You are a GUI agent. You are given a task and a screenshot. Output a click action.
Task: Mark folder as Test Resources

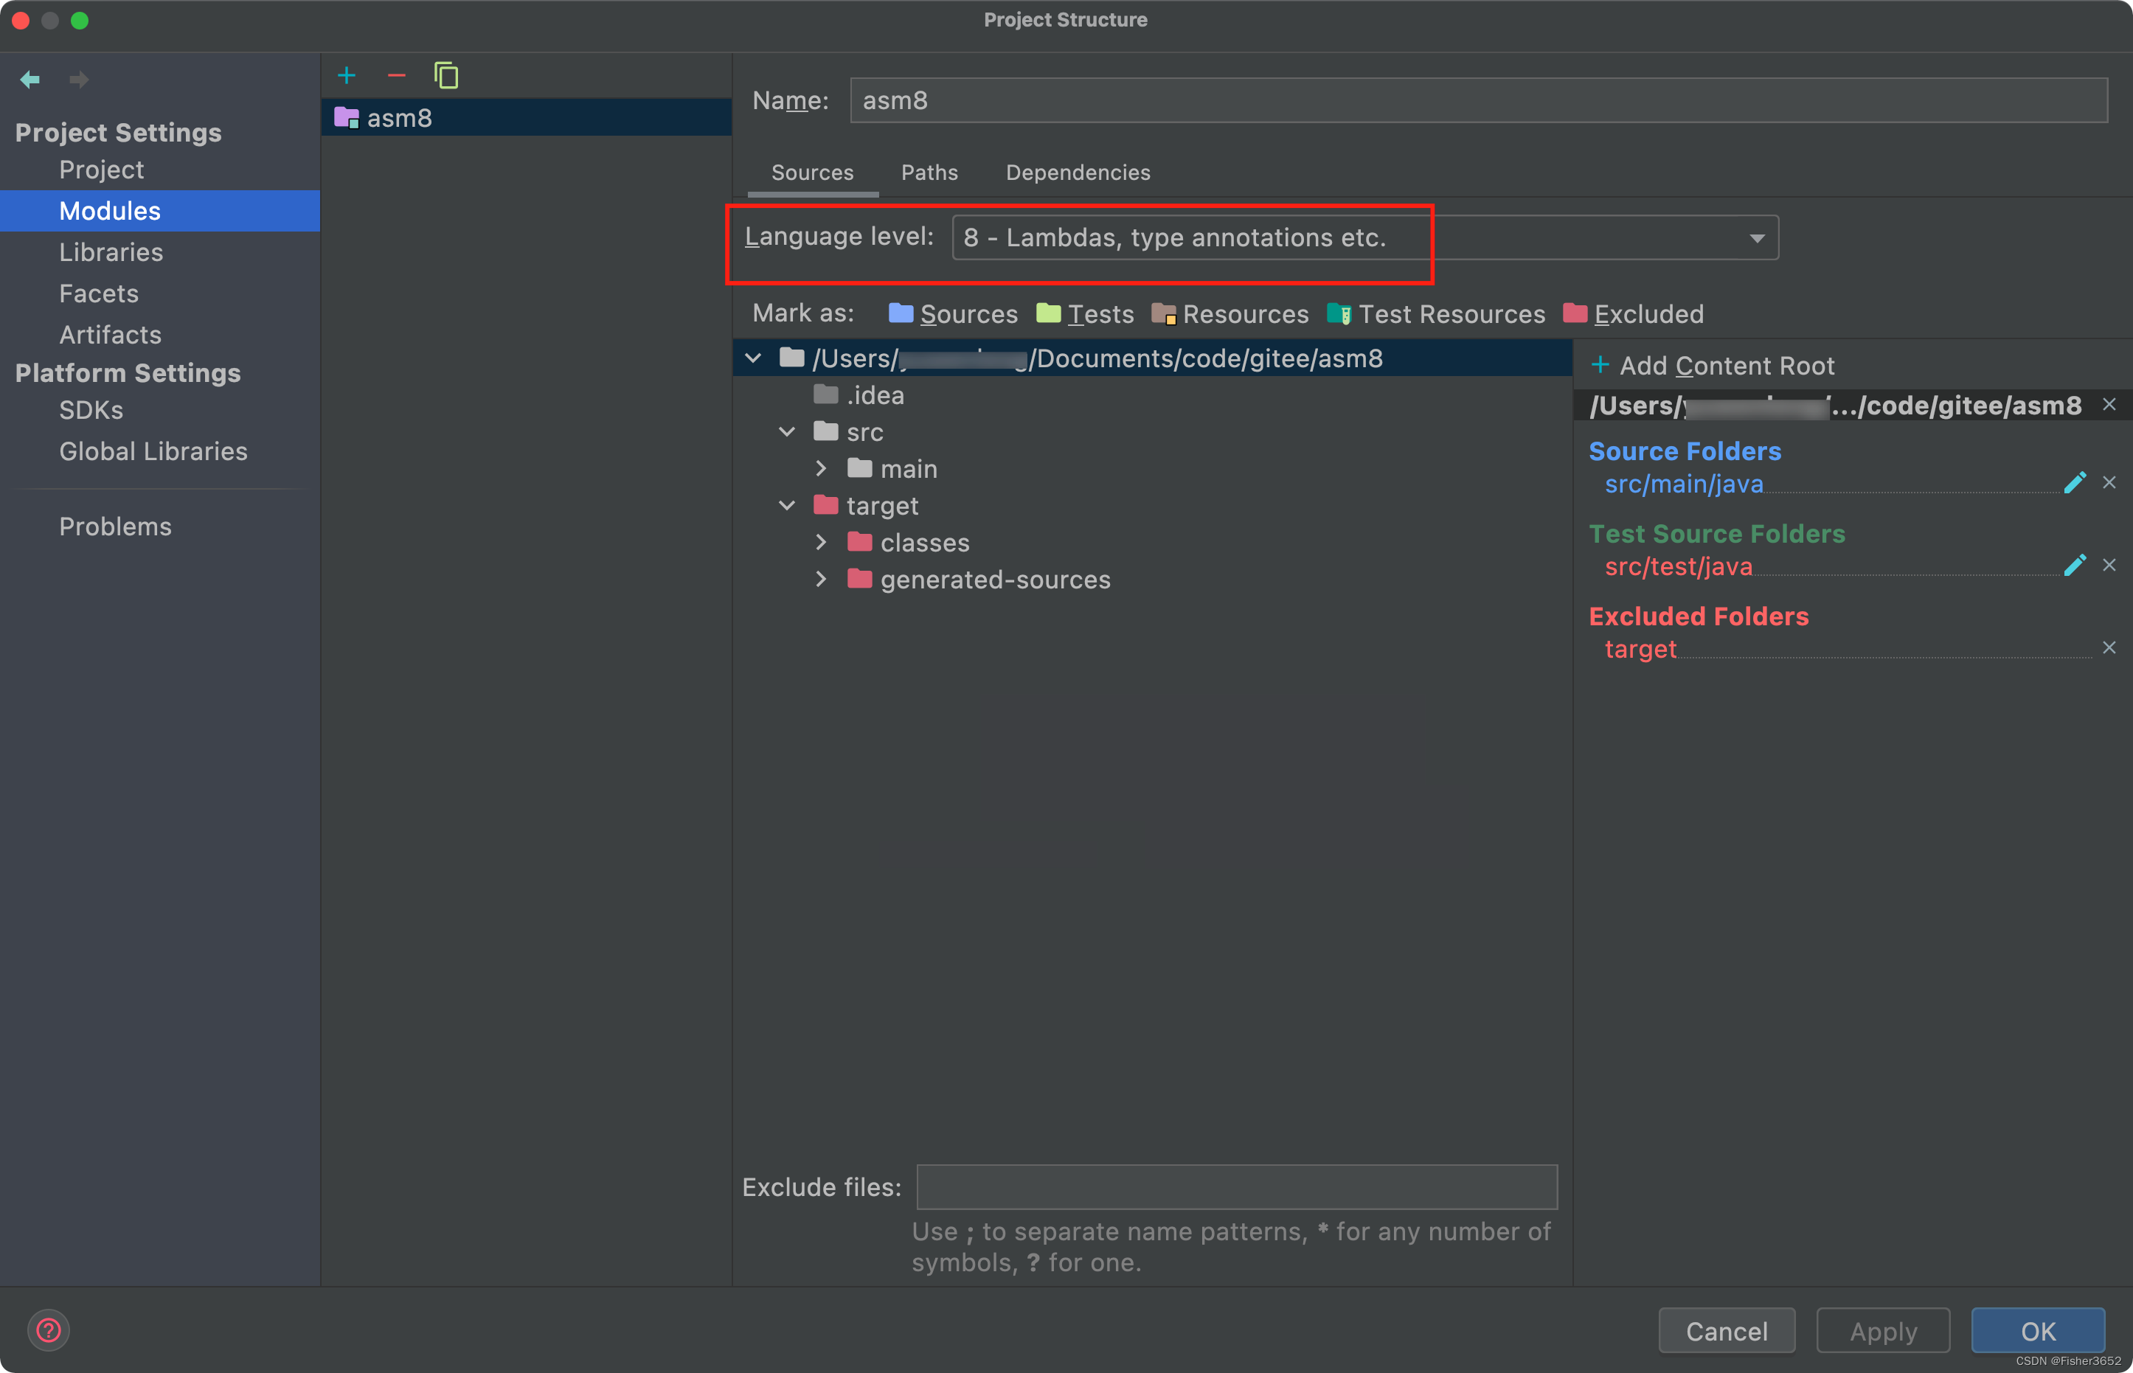click(x=1436, y=314)
